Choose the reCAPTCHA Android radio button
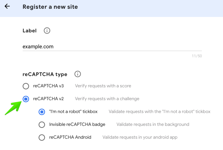 [x=42, y=137]
